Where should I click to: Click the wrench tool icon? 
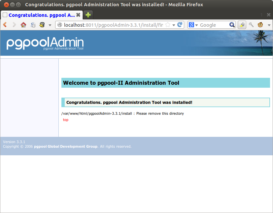pos(251,25)
